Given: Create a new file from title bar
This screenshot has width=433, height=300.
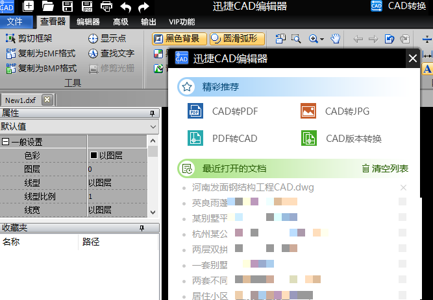Looking at the screenshot, I should tap(28, 6).
